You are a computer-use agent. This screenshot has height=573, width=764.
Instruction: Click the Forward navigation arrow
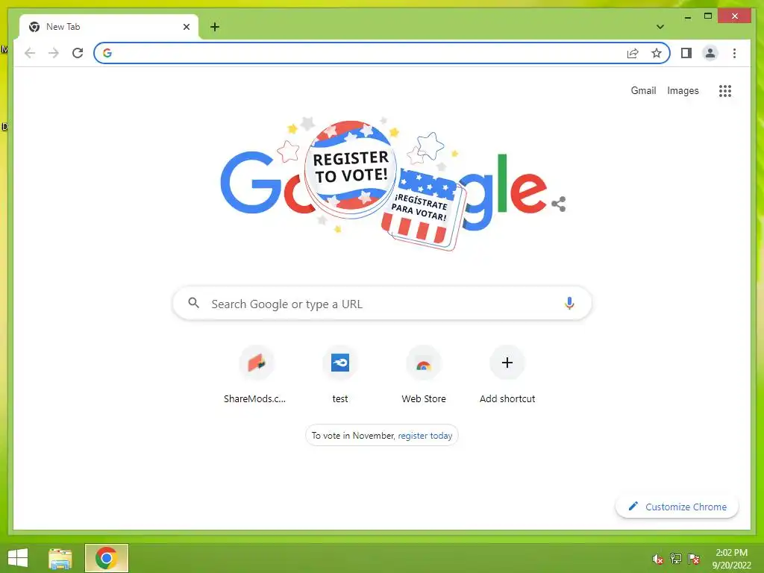(x=54, y=53)
